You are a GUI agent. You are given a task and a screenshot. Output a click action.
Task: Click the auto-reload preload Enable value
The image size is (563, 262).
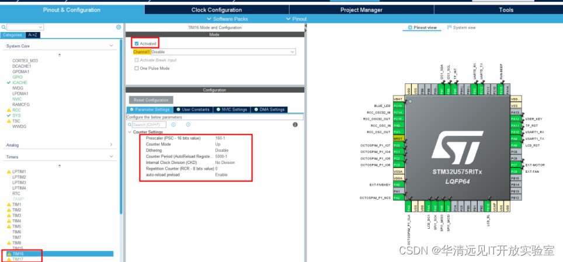[x=221, y=175]
